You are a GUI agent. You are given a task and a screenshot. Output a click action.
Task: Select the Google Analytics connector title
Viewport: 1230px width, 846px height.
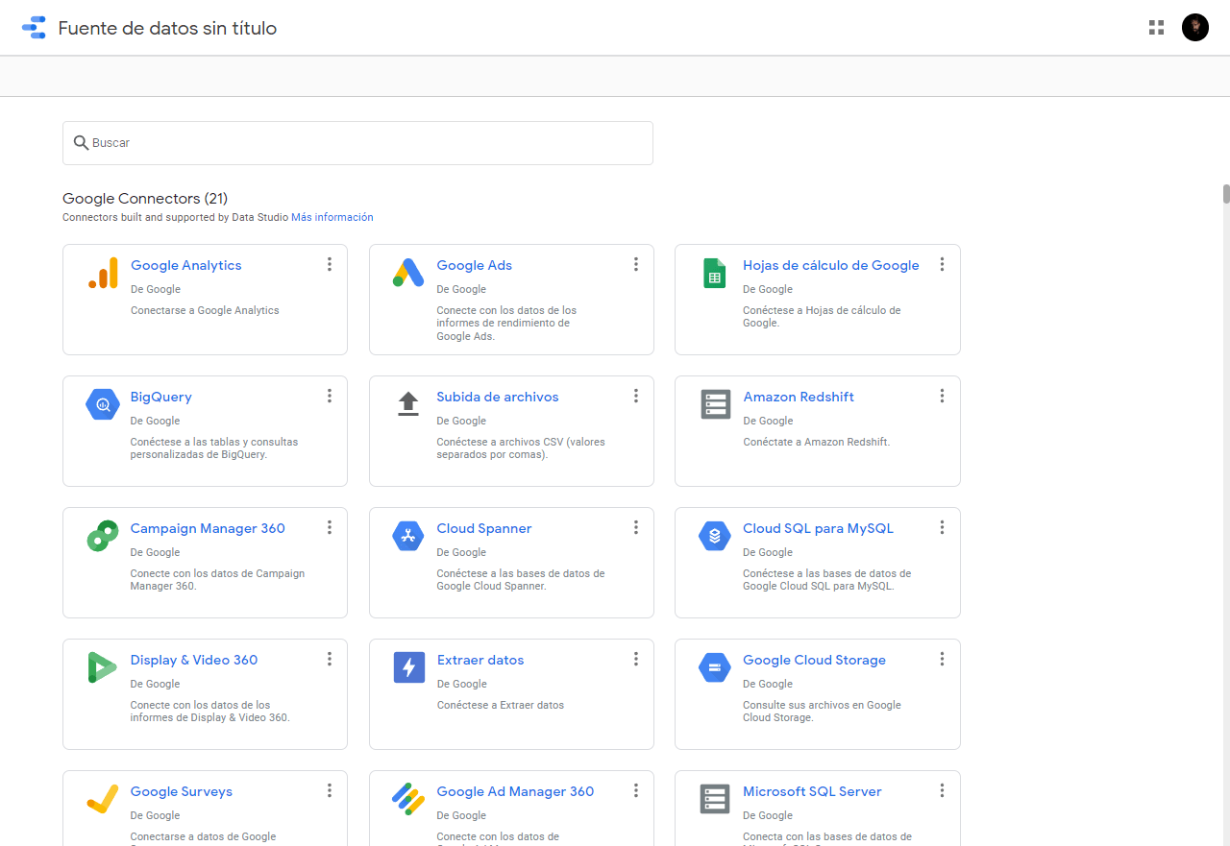[186, 265]
